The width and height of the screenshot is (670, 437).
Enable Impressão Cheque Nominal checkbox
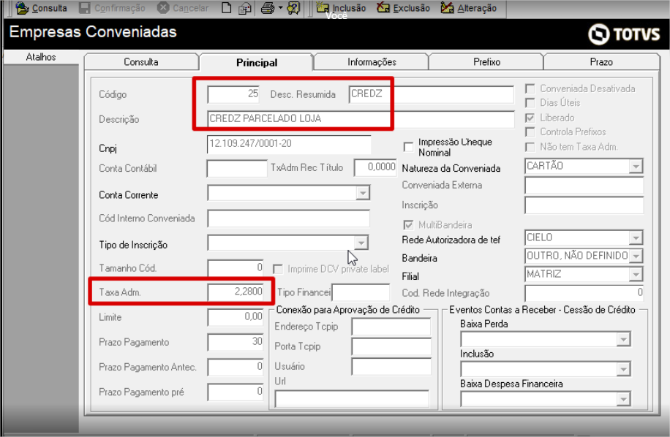pos(408,147)
